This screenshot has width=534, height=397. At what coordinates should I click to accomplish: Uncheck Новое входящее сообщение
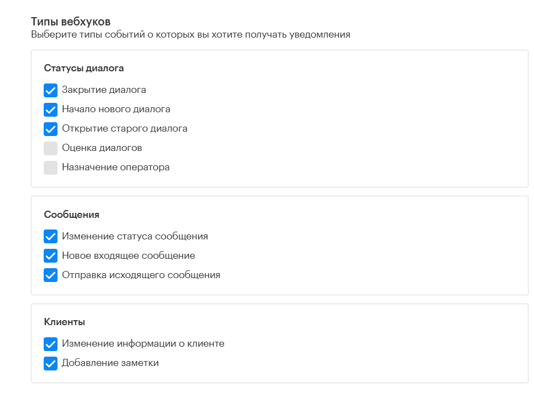coord(50,255)
